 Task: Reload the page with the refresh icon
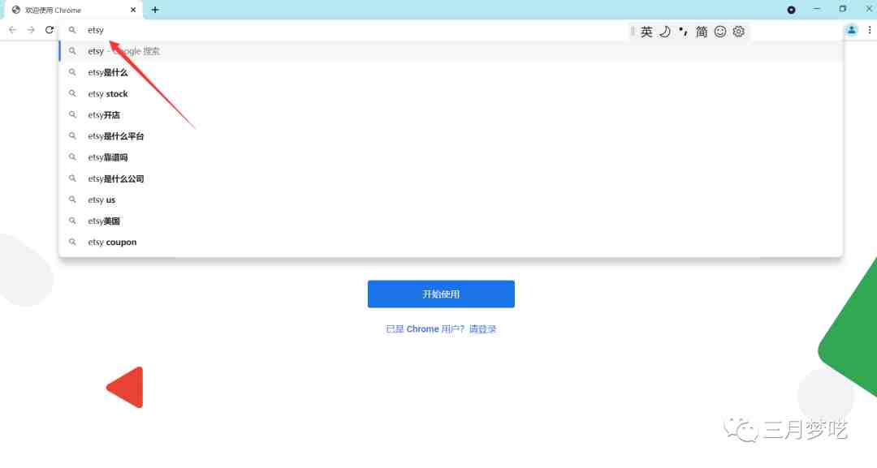click(50, 30)
